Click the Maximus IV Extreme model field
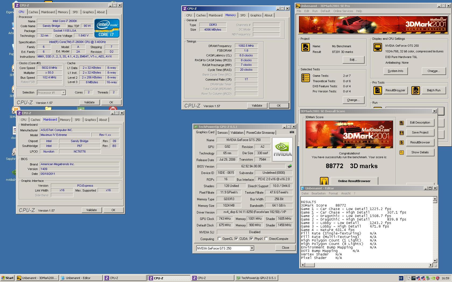This screenshot has width=452, height=282. coord(65,135)
